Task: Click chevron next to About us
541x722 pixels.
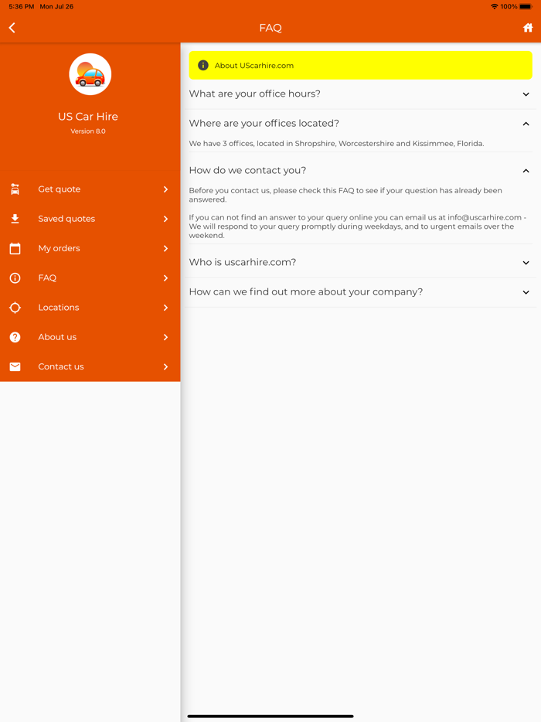Action: [165, 337]
